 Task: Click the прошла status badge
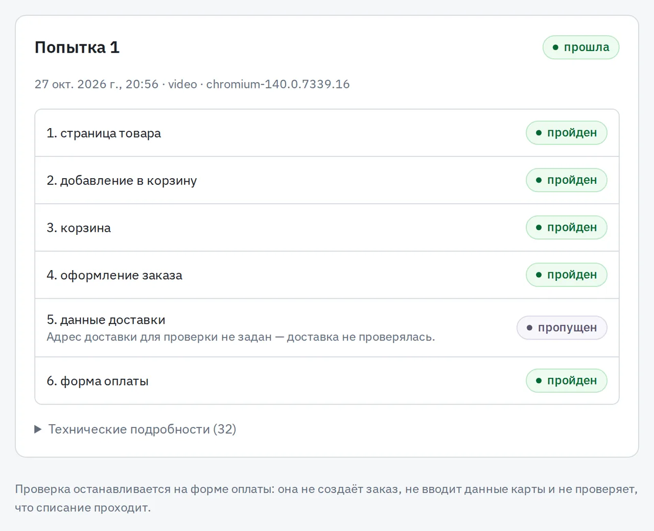pos(581,47)
